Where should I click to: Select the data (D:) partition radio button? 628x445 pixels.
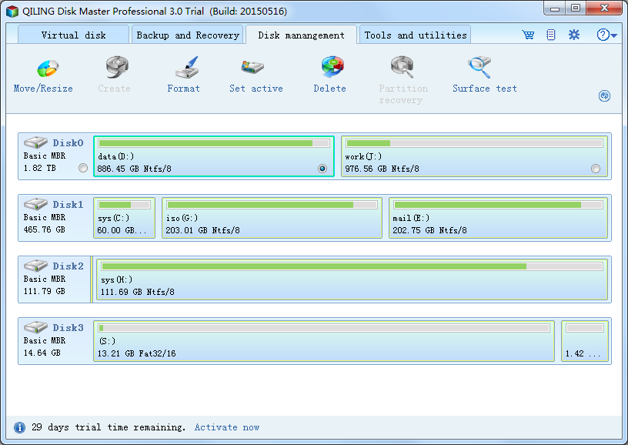322,168
